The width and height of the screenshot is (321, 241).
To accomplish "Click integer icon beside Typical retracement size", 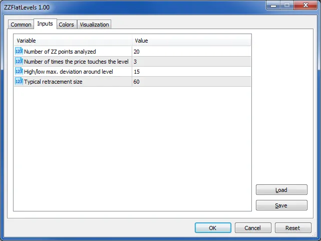I will pos(19,81).
